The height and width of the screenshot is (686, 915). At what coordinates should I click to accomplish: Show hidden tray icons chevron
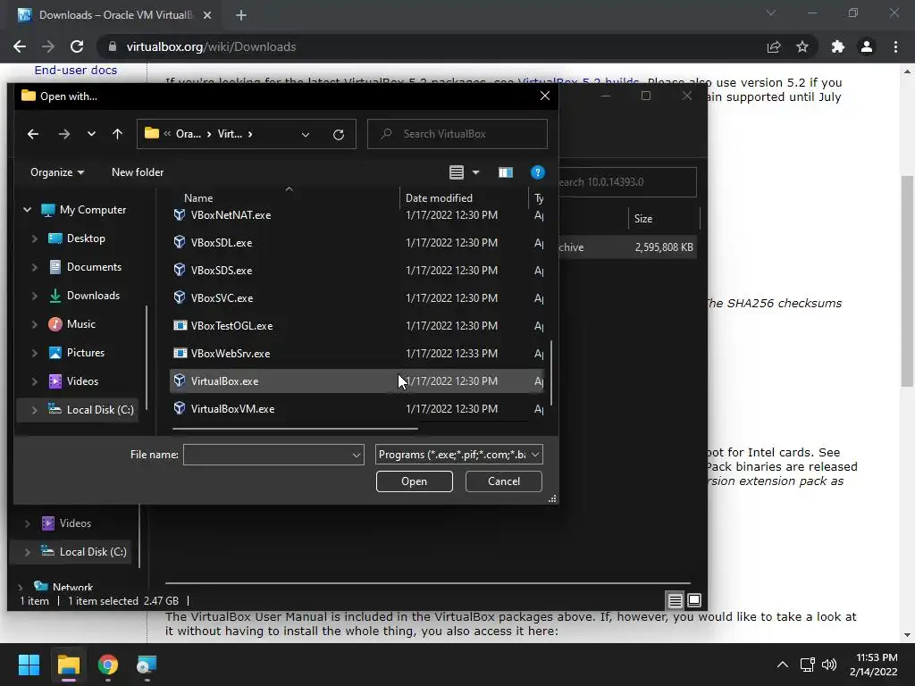point(783,665)
